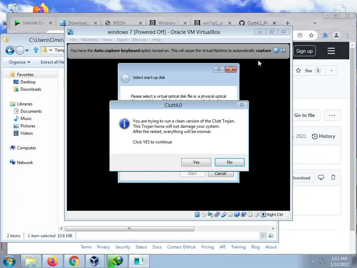Image resolution: width=357 pixels, height=268 pixels.
Task: Open a new browser tab
Action: coord(288,23)
